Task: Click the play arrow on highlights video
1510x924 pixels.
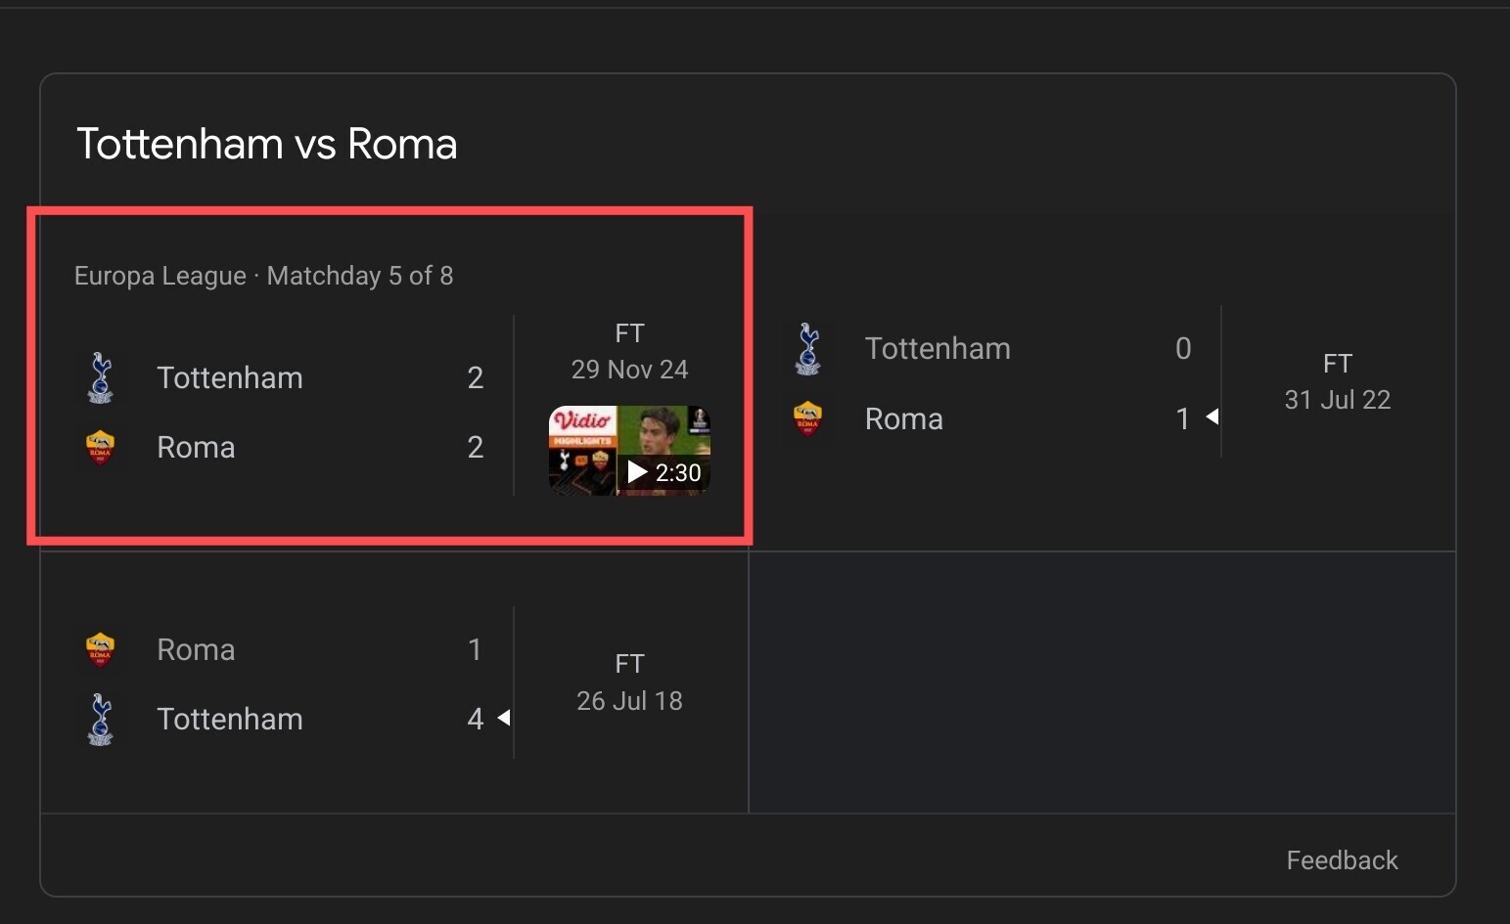Action: (637, 472)
